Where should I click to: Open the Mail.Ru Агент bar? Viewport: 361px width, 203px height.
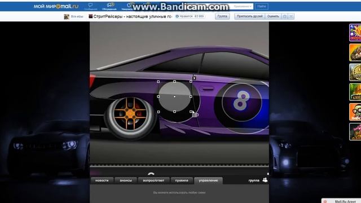click(341, 201)
